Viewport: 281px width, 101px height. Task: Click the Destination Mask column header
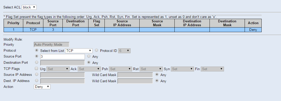pyautogui.click(x=227, y=23)
